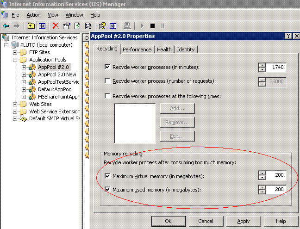300x229 pixels.
Task: Open the Window menu
Action: pyautogui.click(x=74, y=15)
